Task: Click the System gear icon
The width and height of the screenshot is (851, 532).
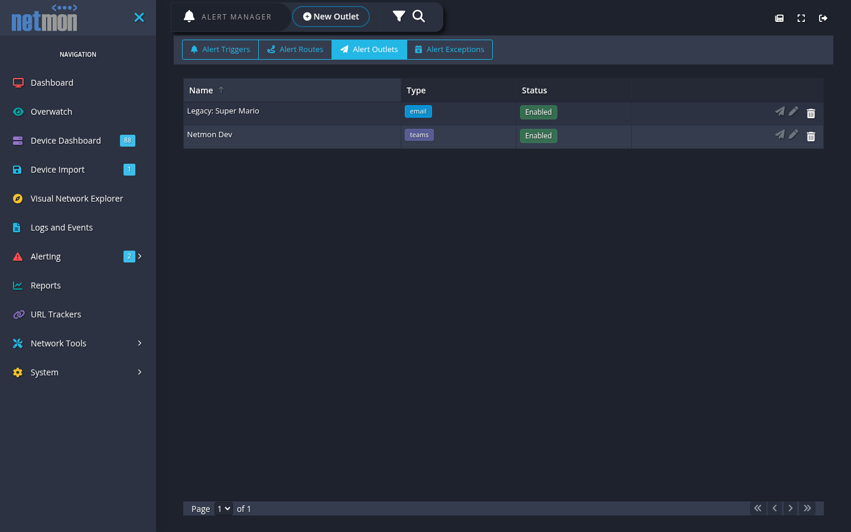Action: (18, 372)
